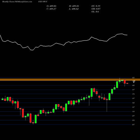Select the 'ICES SW1C' symbol label
Image resolution: width=140 pixels, height=140 pixels.
(x=43, y=2)
